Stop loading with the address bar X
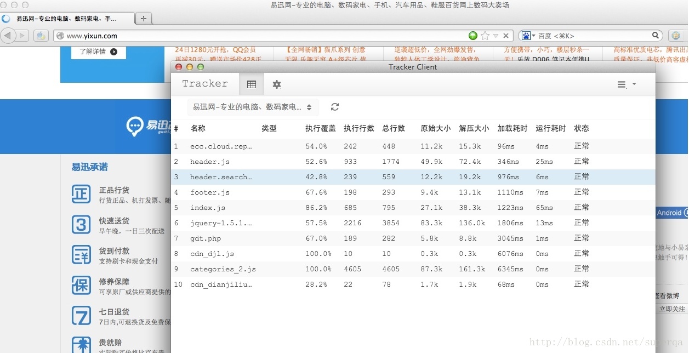 click(506, 36)
